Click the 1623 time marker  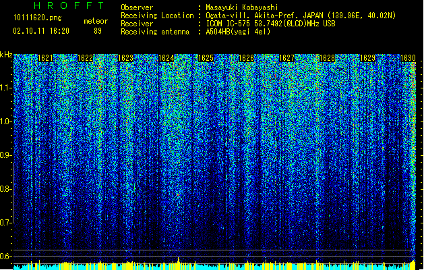(126, 58)
